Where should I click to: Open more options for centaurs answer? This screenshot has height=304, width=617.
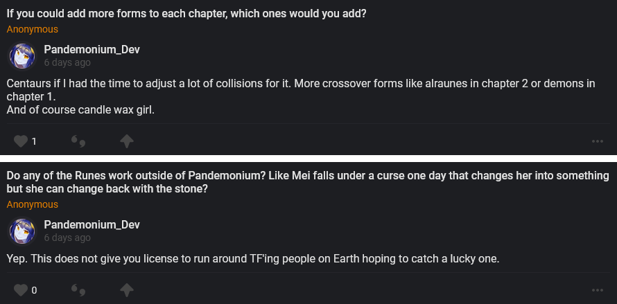click(x=598, y=141)
